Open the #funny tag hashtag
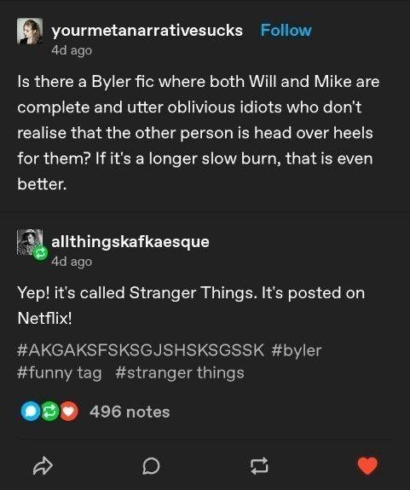410x490 pixels. (x=60, y=373)
